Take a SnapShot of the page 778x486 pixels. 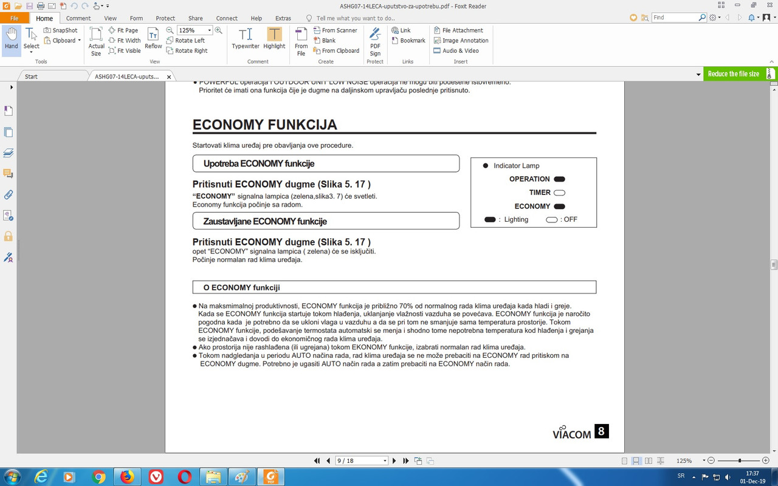[60, 30]
